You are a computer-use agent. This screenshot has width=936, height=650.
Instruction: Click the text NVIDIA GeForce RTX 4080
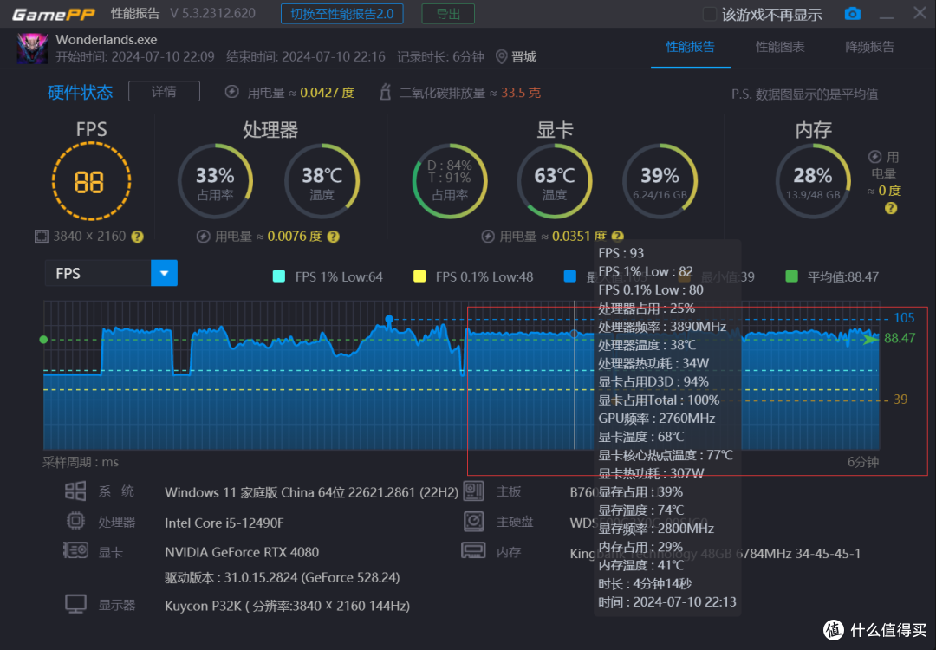242,552
